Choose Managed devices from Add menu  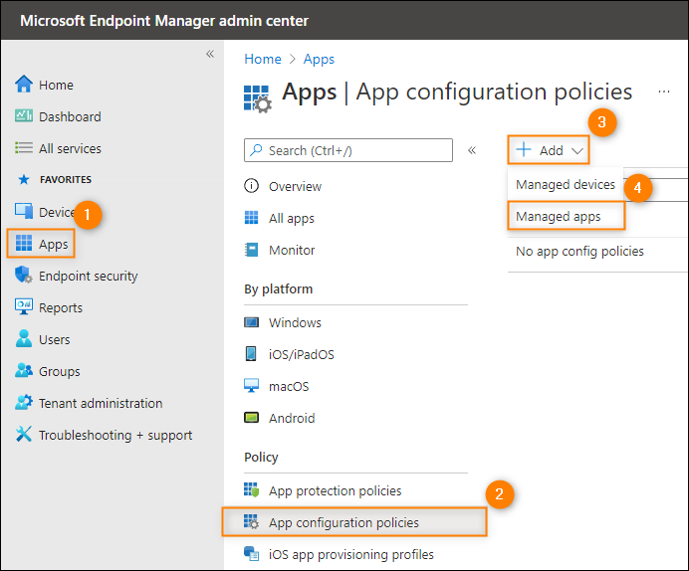(566, 184)
